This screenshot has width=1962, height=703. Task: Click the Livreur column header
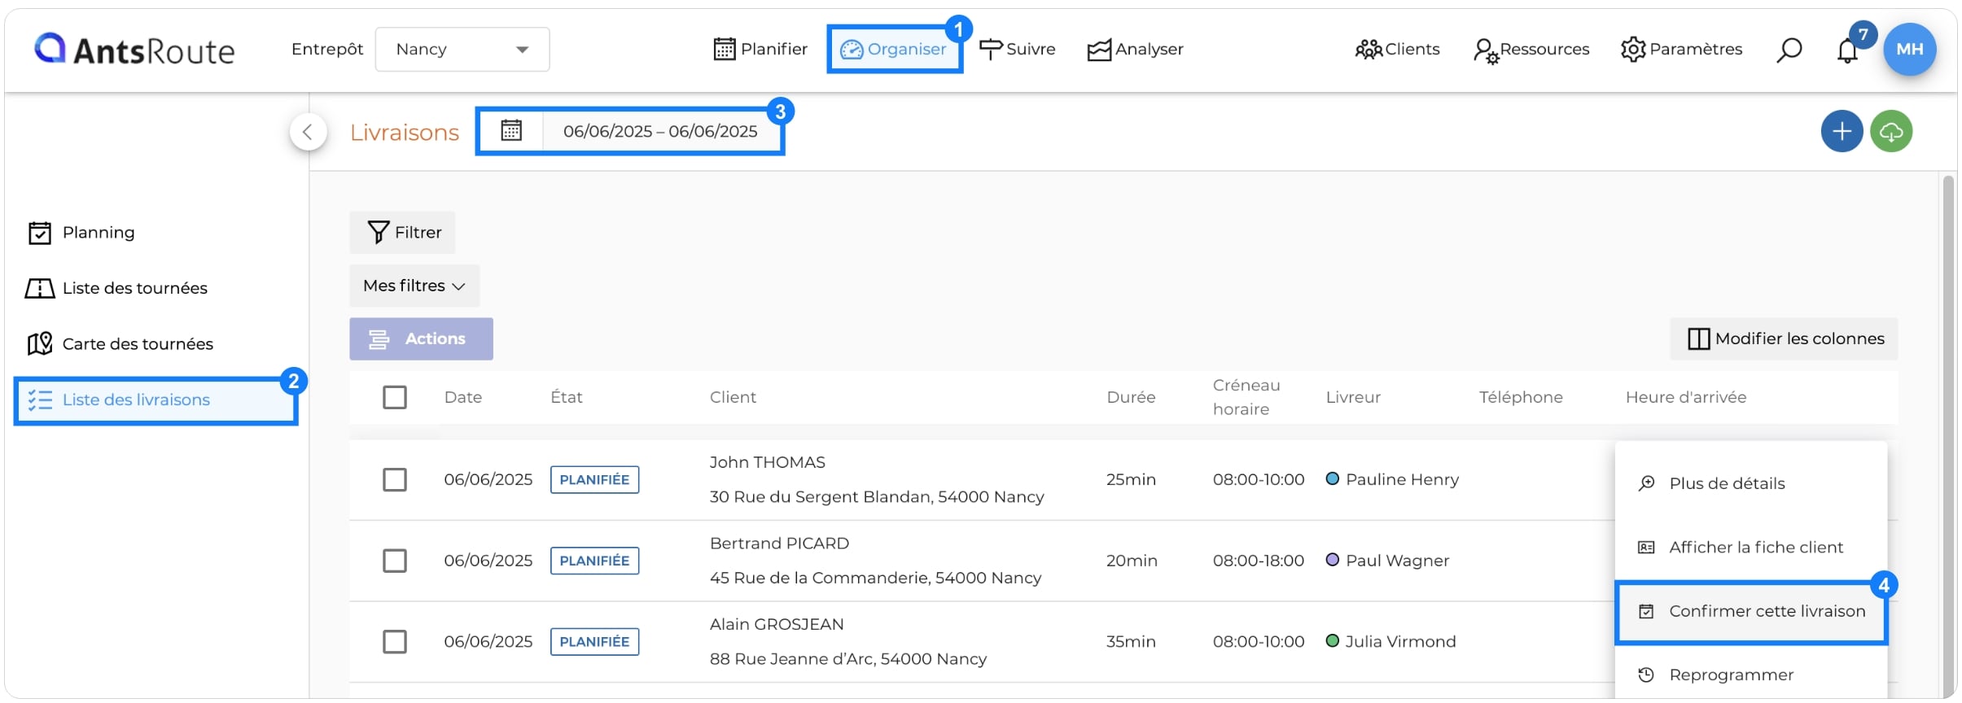(1353, 397)
